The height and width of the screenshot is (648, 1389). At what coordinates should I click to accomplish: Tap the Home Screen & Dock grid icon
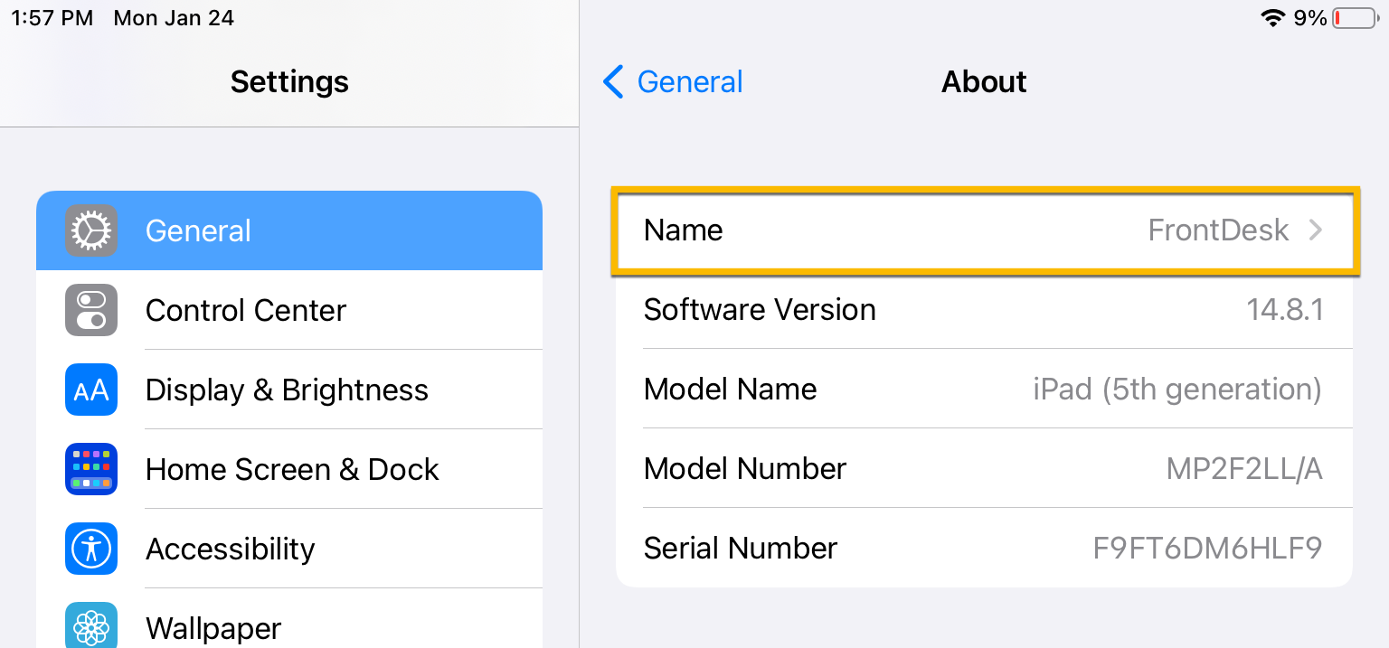[91, 469]
